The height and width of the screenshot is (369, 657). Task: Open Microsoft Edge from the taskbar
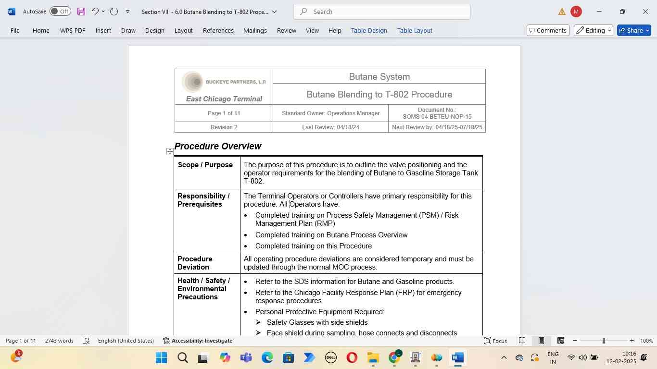tap(267, 358)
